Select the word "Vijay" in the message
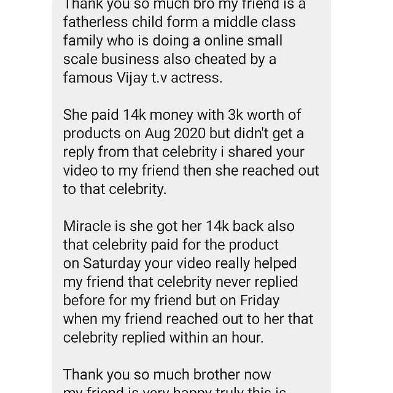Screen dimensions: 393x393 click(x=132, y=78)
